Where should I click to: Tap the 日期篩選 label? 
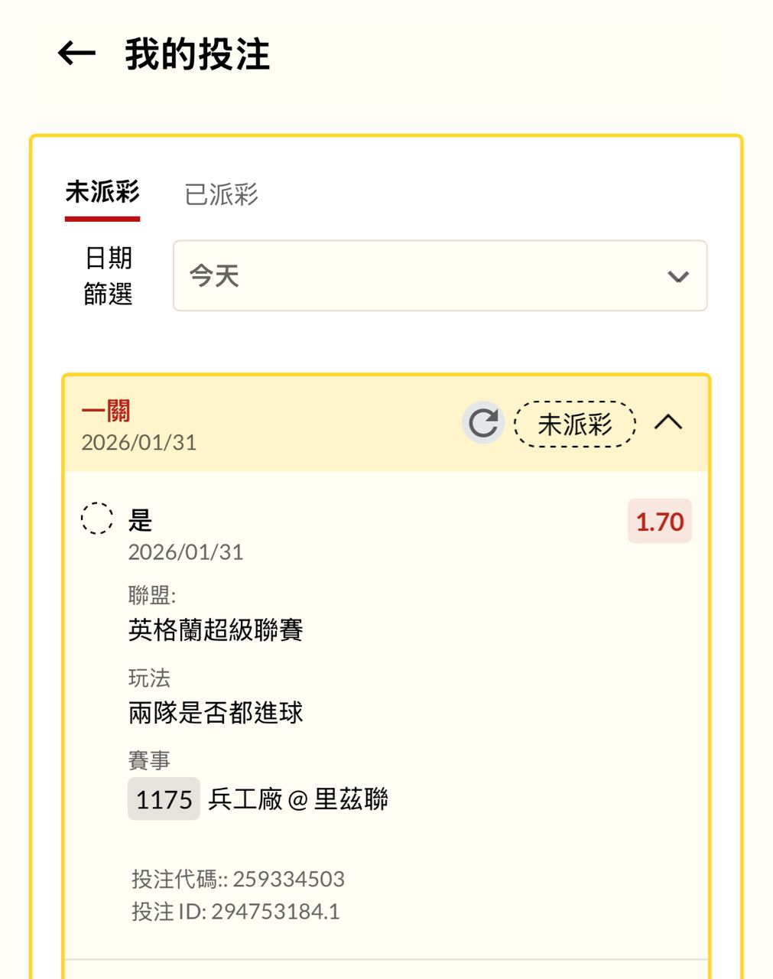(x=109, y=276)
